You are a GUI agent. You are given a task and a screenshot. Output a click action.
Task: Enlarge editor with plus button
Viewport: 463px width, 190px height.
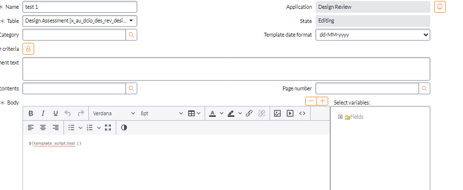(x=322, y=101)
